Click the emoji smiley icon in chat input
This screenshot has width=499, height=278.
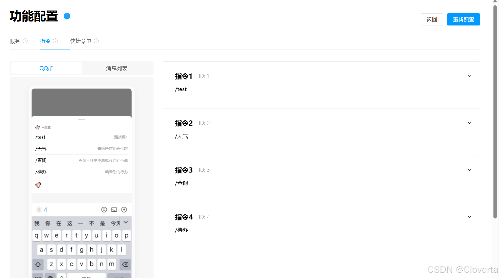point(104,210)
